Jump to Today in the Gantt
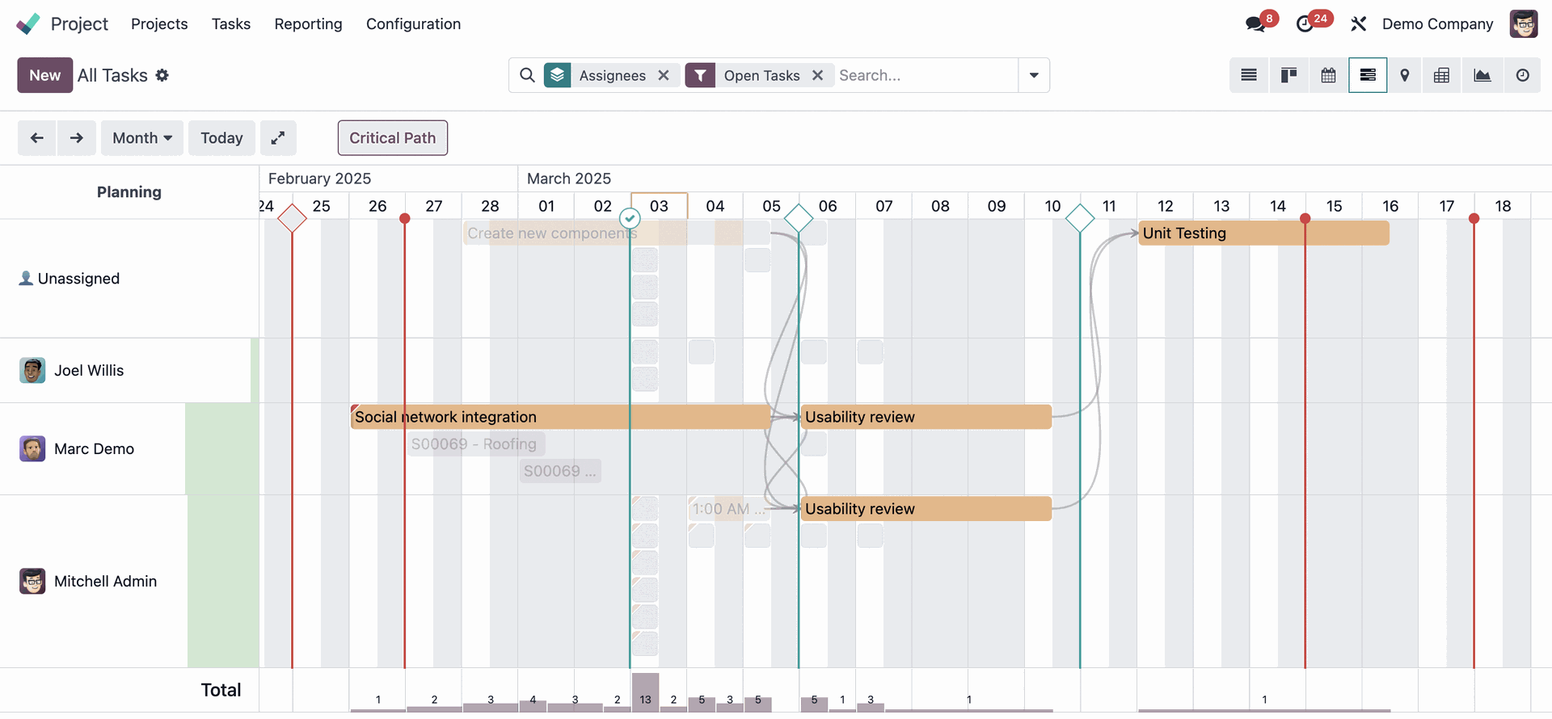This screenshot has width=1552, height=719. (x=221, y=138)
